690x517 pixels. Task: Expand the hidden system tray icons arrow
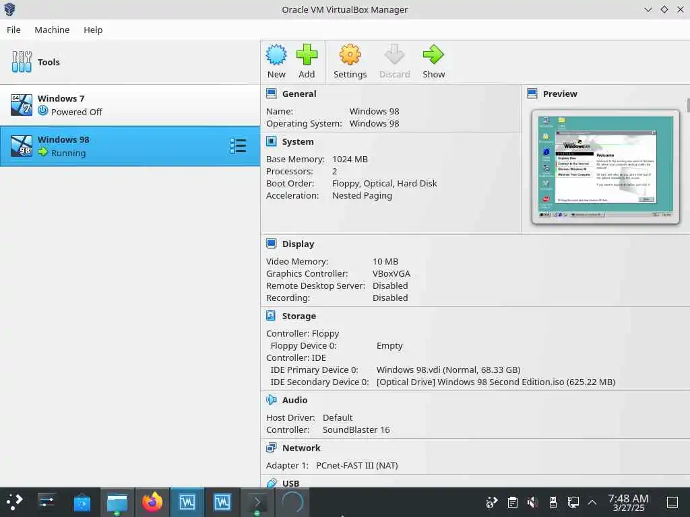click(592, 502)
